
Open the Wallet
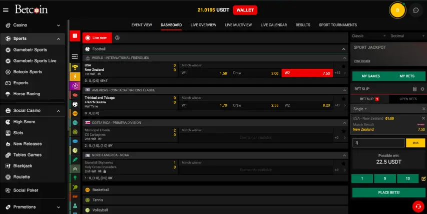pyautogui.click(x=245, y=10)
